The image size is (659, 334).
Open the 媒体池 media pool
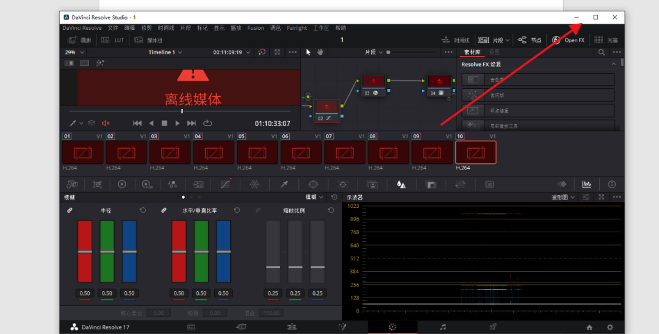[x=148, y=40]
